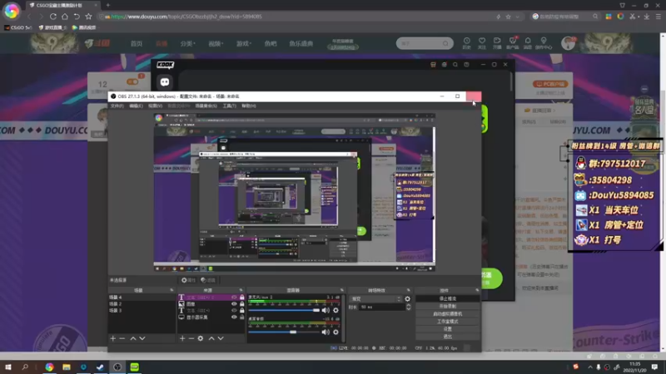Mute the first mixer channel speaker icon

pos(326,310)
